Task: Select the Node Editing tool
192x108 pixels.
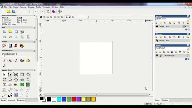Action: [10, 75]
